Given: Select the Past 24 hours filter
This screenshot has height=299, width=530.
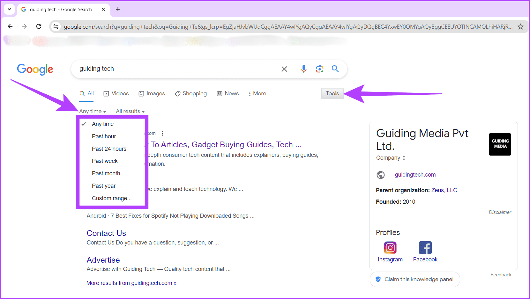Looking at the screenshot, I should tap(109, 149).
